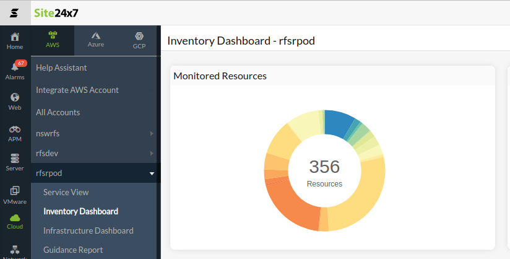This screenshot has height=259, width=510.
Task: Select the rfsrpod account
Action: coord(49,173)
